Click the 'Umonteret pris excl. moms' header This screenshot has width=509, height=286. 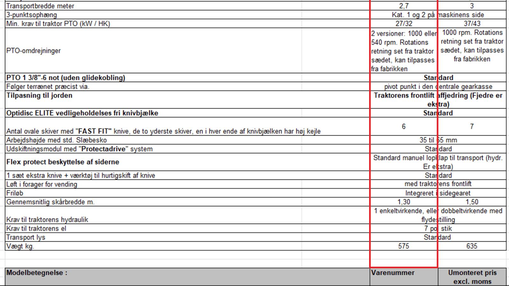[472, 277]
